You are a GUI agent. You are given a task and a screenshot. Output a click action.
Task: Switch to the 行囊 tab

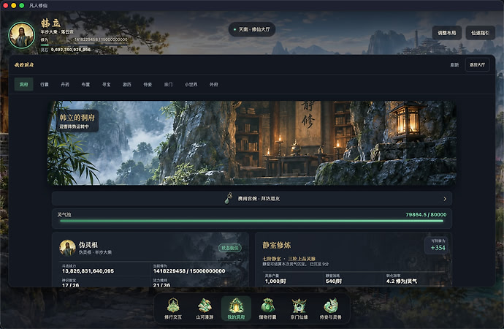click(x=45, y=85)
